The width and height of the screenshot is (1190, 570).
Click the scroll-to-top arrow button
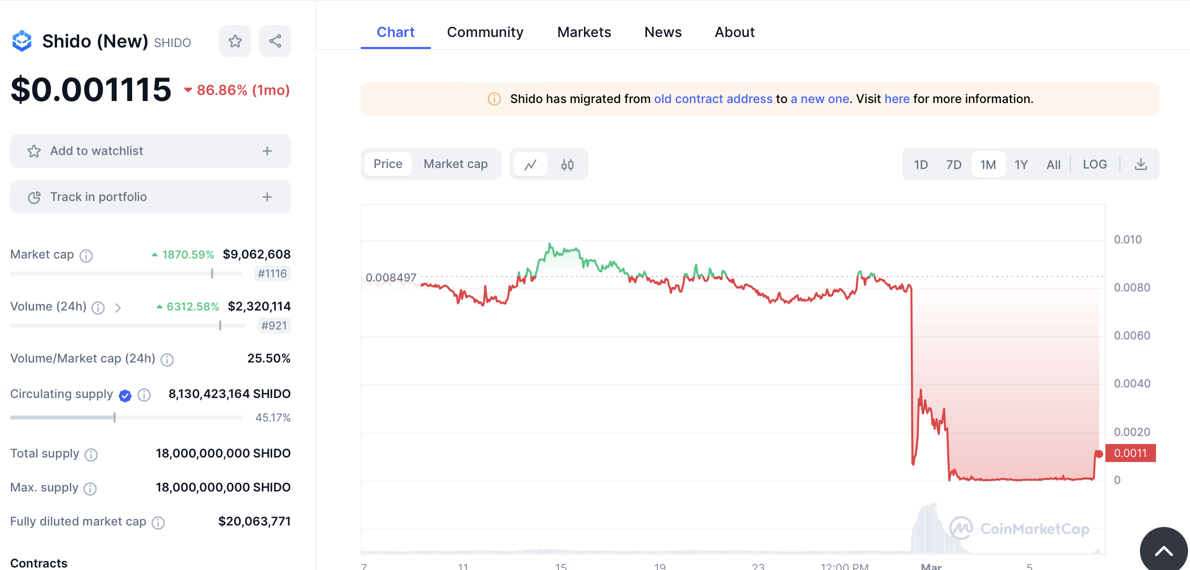coord(1163,551)
